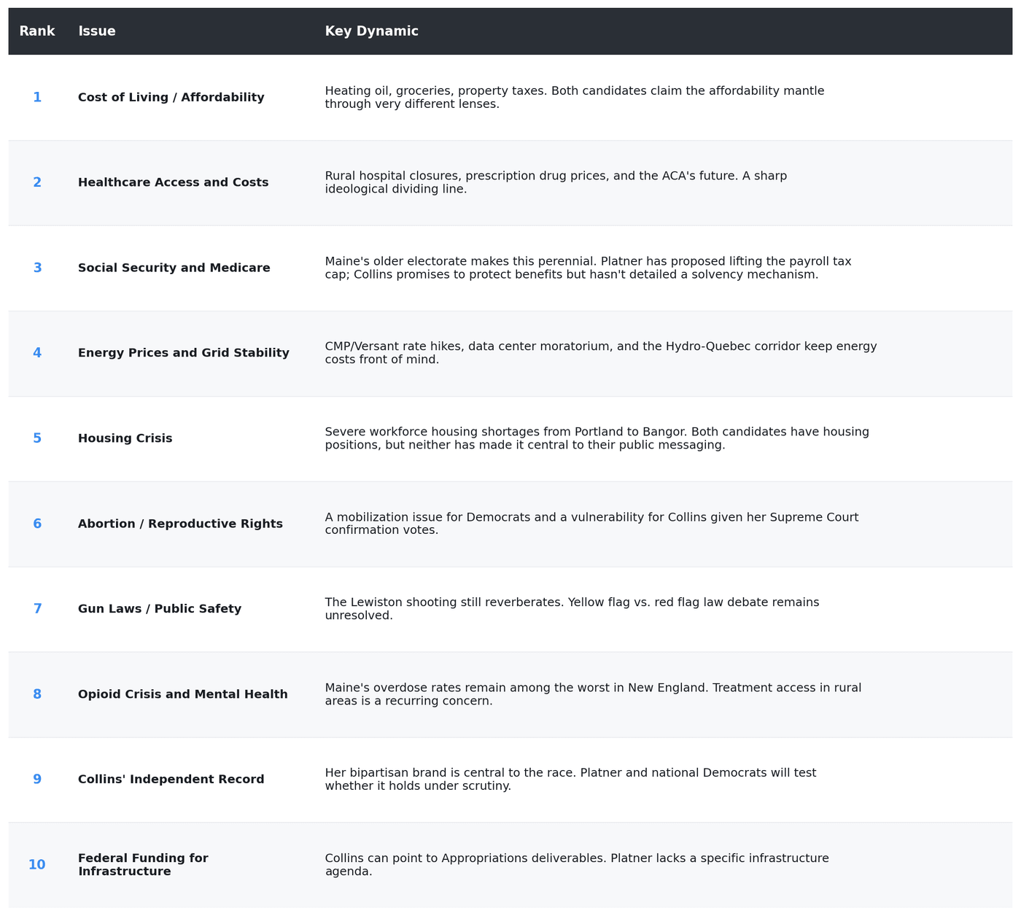This screenshot has height=916, width=1021.
Task: Click Gun Laws / Public Safety title
Action: (160, 609)
